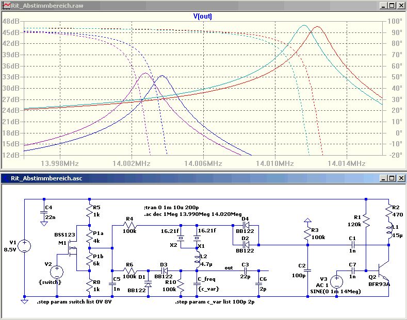Click the Rit_Abstimmbereich.asc window icon
This screenshot has width=407, height=320.
coord(6,178)
